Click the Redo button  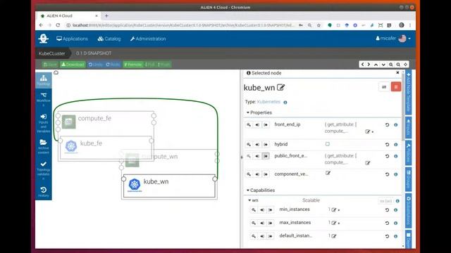(x=113, y=65)
